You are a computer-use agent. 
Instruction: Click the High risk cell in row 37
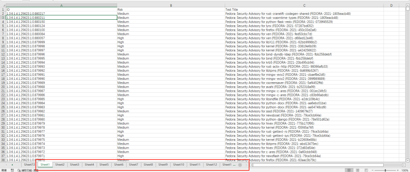pyautogui.click(x=171, y=156)
